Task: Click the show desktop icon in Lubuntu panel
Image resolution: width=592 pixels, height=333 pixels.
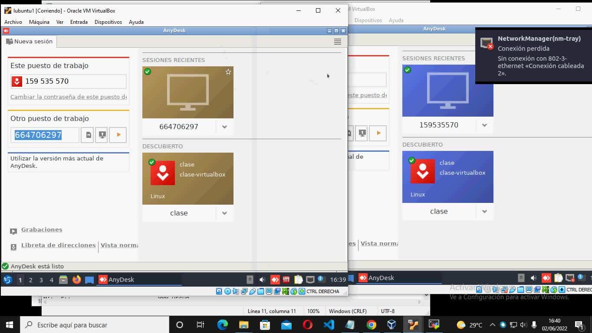Action: pyautogui.click(x=89, y=280)
